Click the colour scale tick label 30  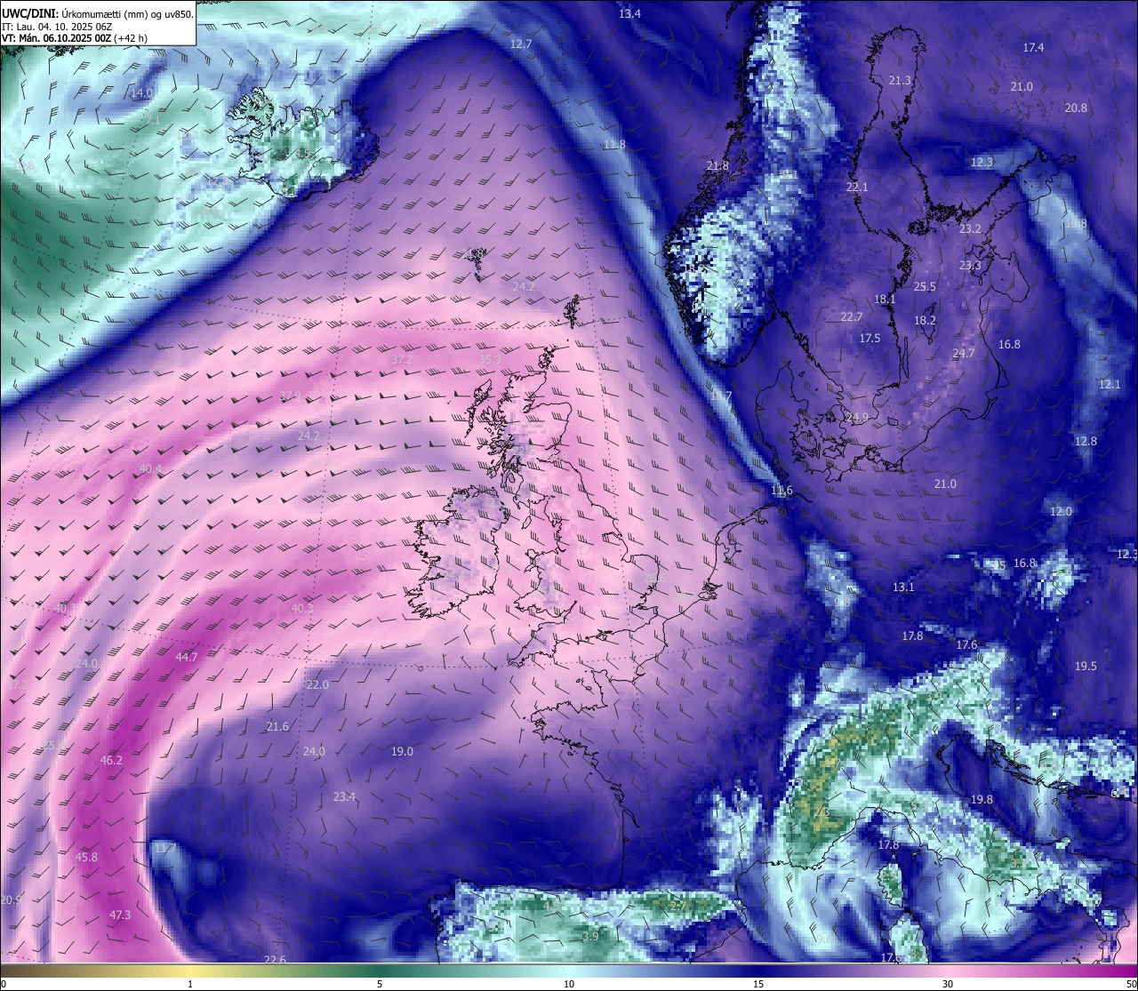(948, 984)
